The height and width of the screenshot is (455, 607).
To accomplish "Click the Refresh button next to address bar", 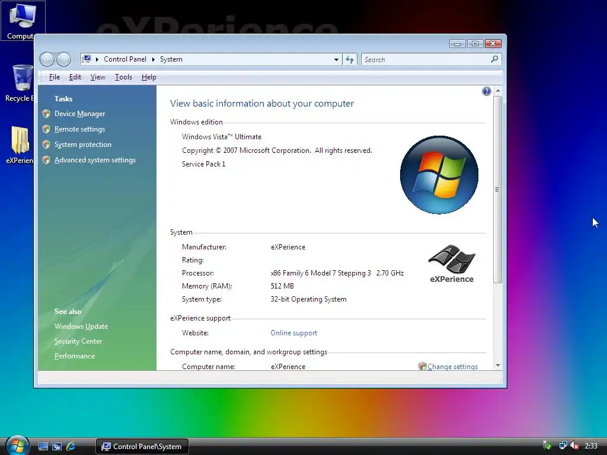I will 350,60.
